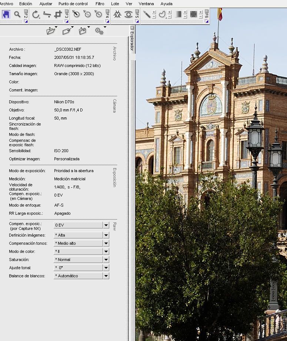Expand the plus button above Explorador
287x341 pixels.
pyautogui.click(x=132, y=28)
